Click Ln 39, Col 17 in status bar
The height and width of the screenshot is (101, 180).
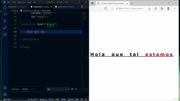[x=33, y=99]
